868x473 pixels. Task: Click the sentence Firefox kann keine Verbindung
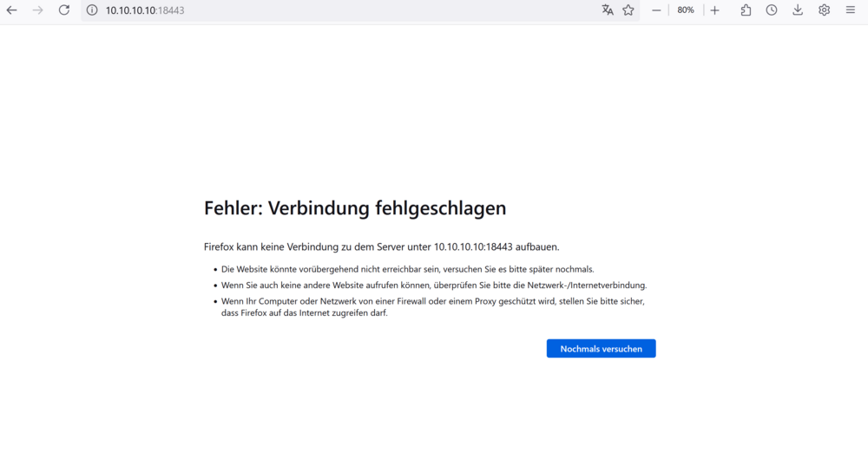pyautogui.click(x=381, y=246)
